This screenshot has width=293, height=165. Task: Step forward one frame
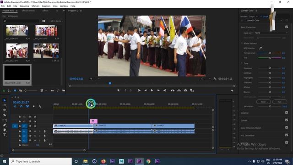click(158, 90)
